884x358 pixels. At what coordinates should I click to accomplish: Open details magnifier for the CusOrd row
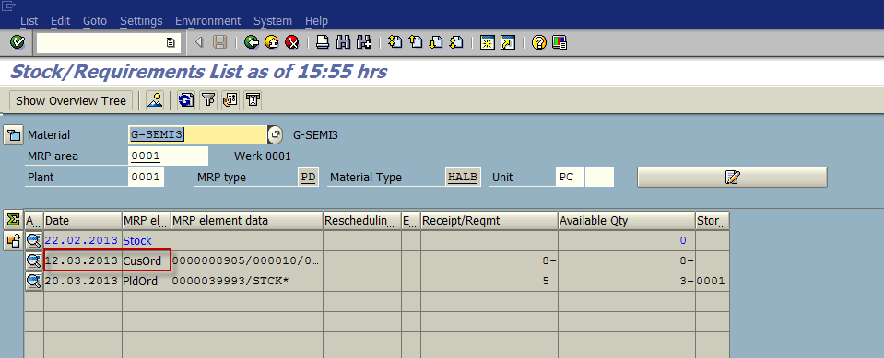tap(34, 260)
